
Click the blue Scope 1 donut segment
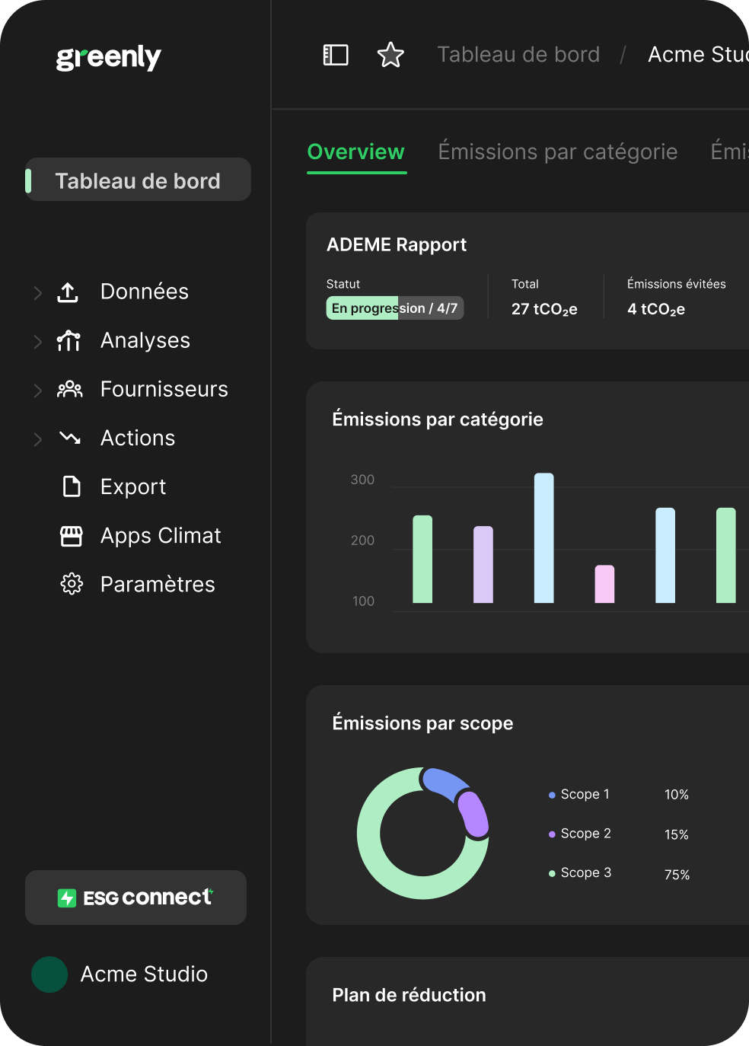click(x=445, y=783)
